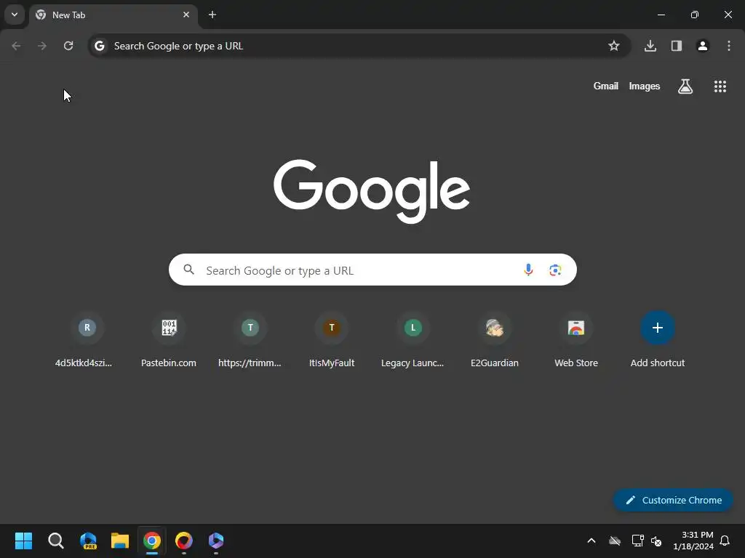Open the https://trimm... shortcut

250,340
